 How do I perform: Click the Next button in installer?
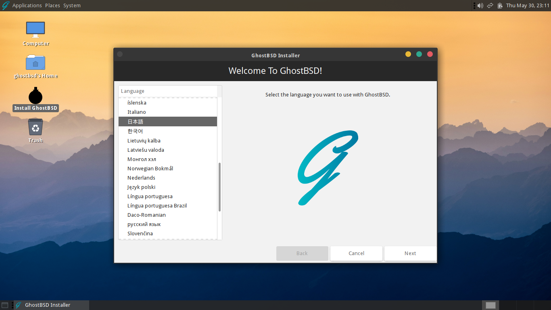click(x=410, y=253)
